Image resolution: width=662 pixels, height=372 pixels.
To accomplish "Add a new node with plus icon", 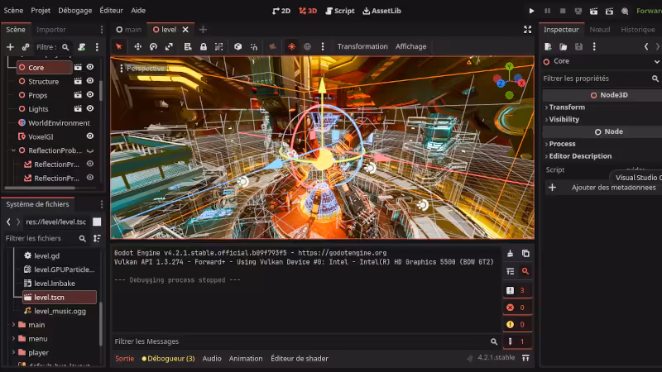I will (10, 47).
